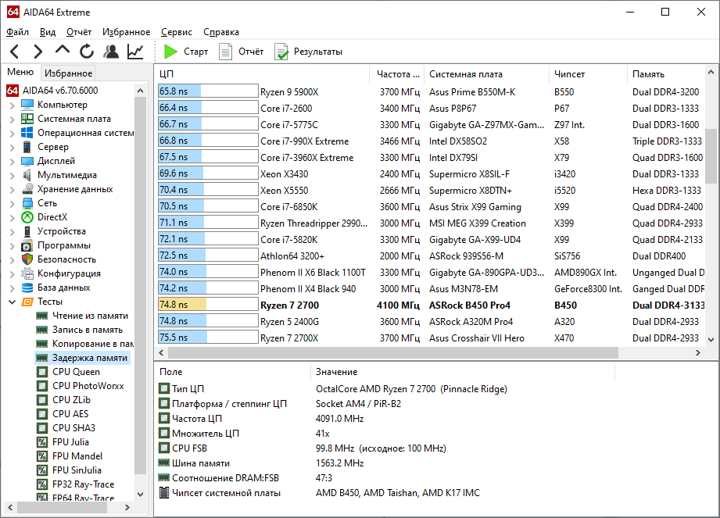Select the Xeon X5550 result row
Screen dimensions: 720x518
[x=431, y=191]
